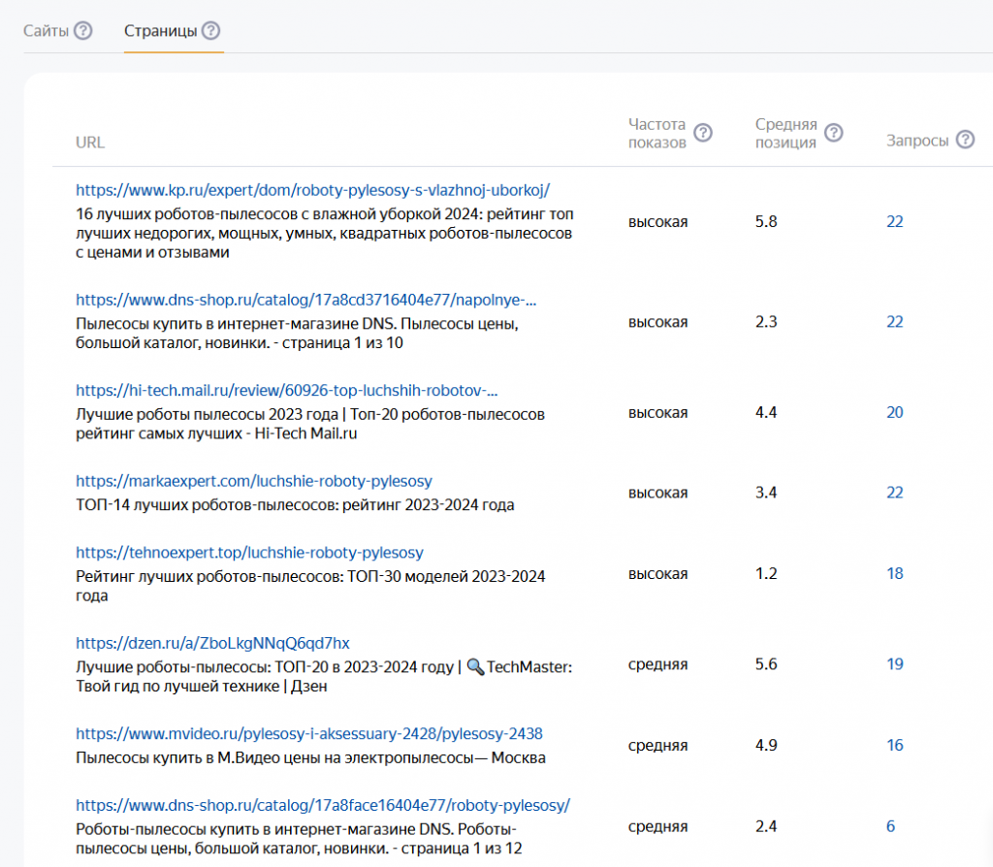Click the 'Пылесосы купить в М.Видео' title
The width and height of the screenshot is (993, 867).
(x=311, y=757)
